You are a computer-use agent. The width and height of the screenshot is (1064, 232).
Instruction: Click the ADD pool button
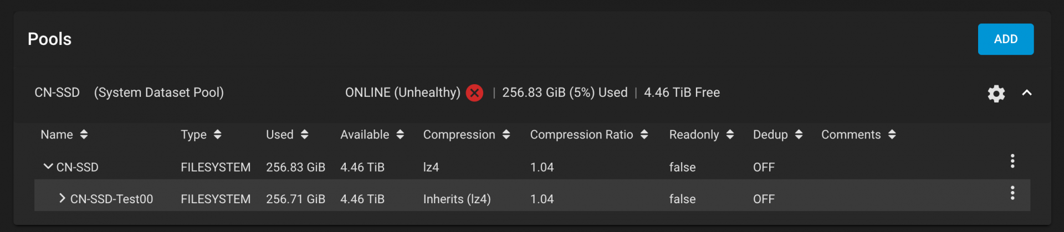(1005, 39)
